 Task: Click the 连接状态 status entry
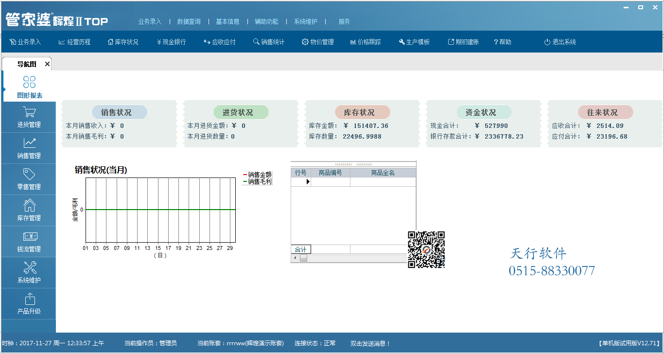tap(315, 343)
